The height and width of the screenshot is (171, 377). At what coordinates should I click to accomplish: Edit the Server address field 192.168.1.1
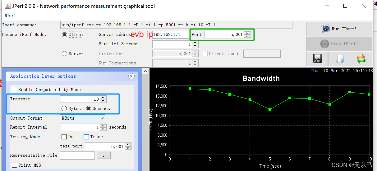(171, 35)
